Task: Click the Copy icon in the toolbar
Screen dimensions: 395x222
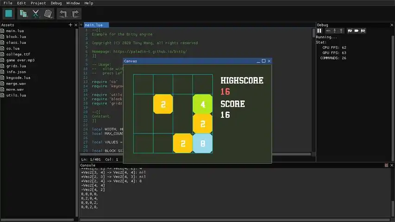Action: point(24,13)
